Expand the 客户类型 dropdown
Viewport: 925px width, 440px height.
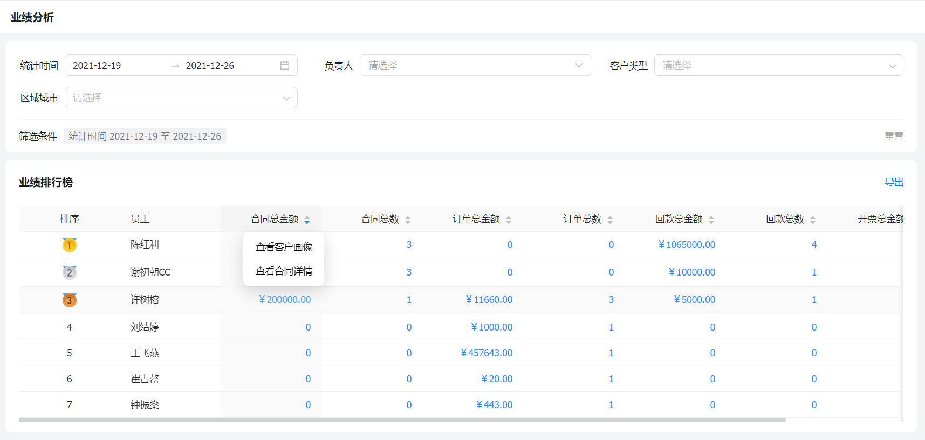pyautogui.click(x=778, y=65)
